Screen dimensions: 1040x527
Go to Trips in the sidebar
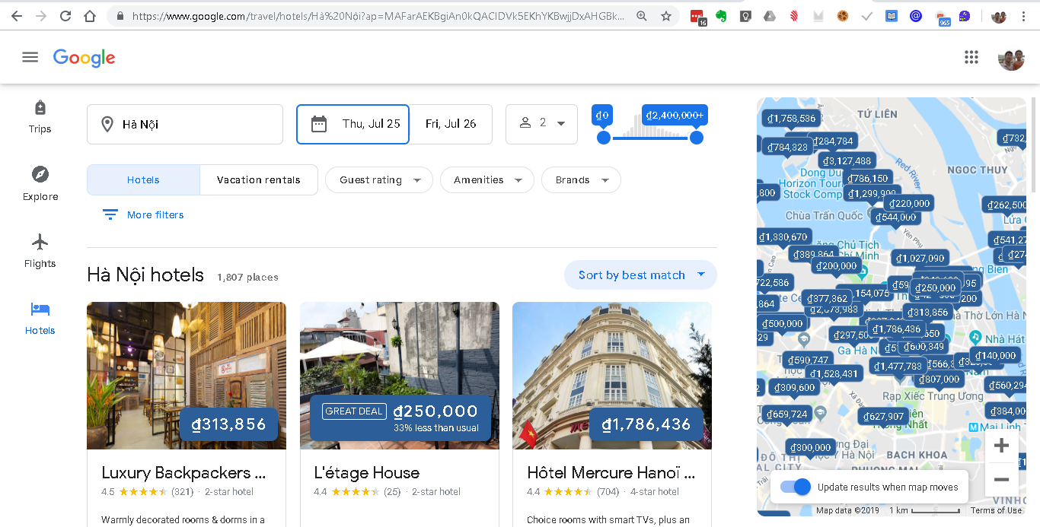40,116
